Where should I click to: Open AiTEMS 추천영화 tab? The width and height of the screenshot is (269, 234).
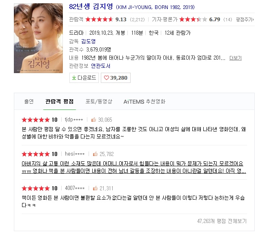145,102
